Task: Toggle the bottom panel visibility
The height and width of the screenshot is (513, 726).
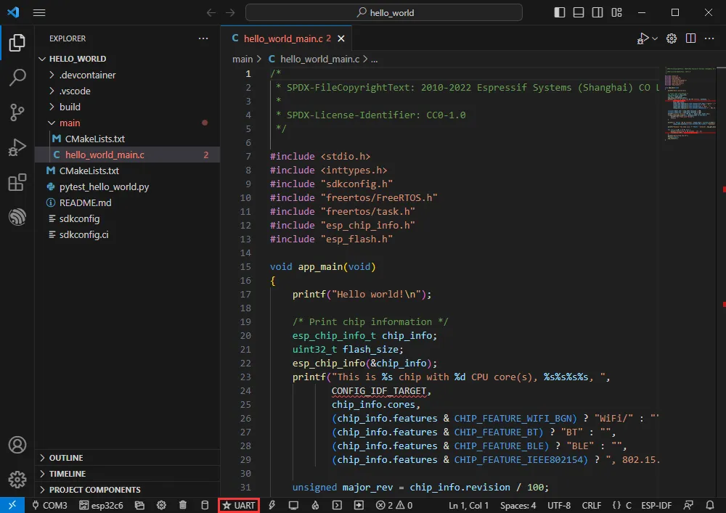Action: click(x=577, y=12)
